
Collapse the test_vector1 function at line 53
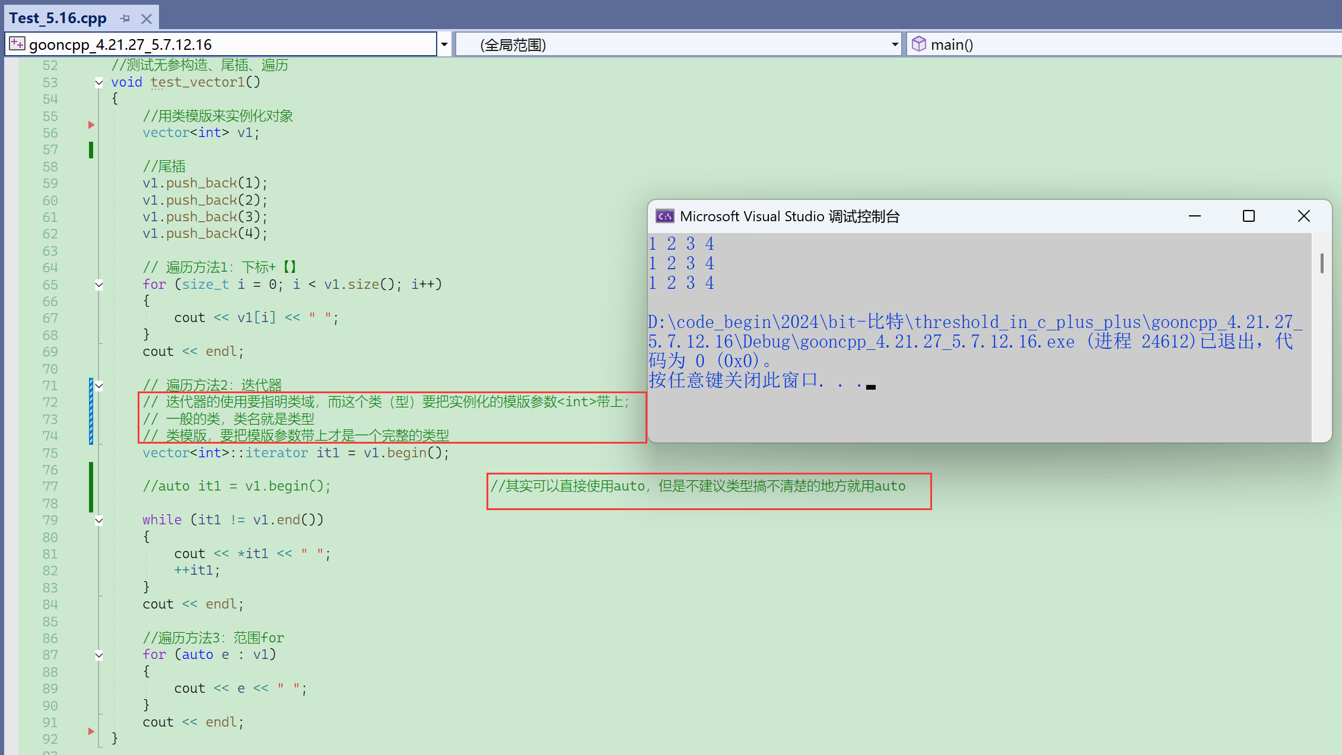click(99, 82)
